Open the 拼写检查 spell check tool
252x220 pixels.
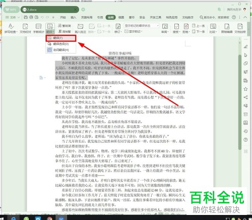[11, 28]
